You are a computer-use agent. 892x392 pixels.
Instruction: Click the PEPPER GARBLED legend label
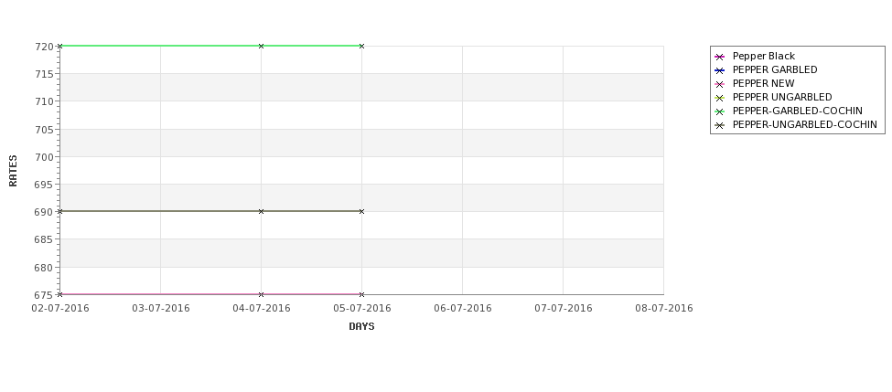pyautogui.click(x=775, y=69)
